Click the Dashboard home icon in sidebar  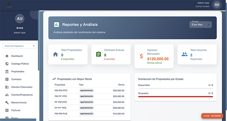click(x=7, y=56)
